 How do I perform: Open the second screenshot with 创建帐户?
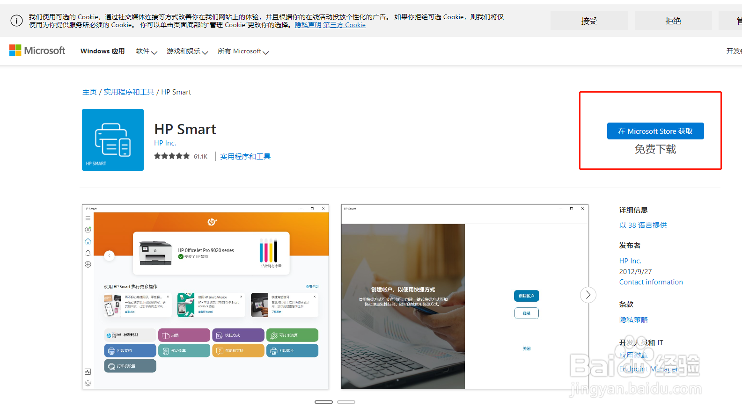click(464, 297)
